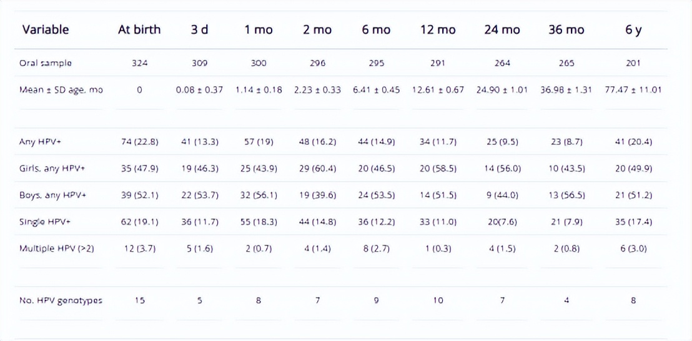692x341 pixels.
Task: Click the "3 d" column header
Action: [200, 29]
